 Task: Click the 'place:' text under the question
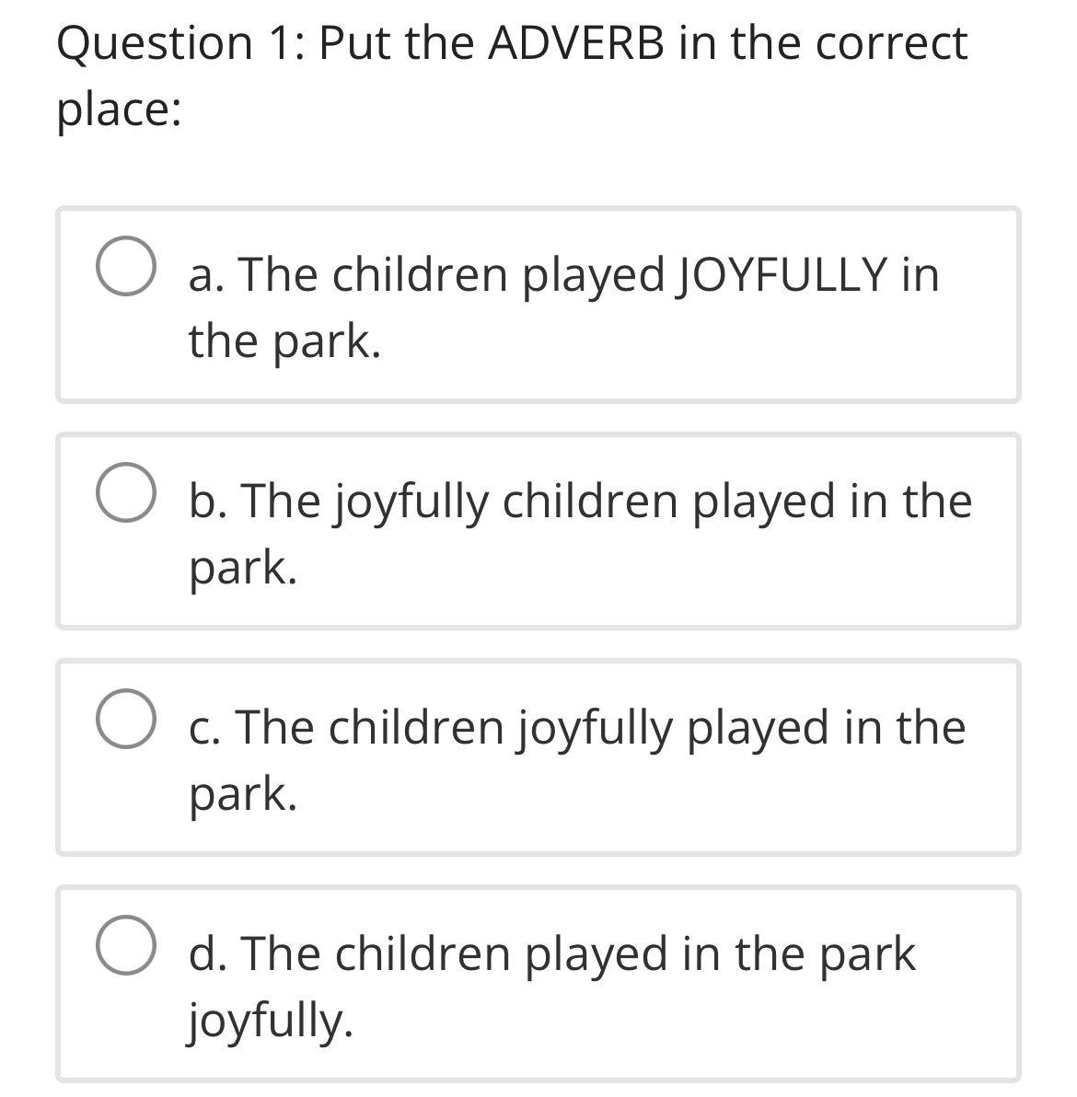[x=117, y=109]
